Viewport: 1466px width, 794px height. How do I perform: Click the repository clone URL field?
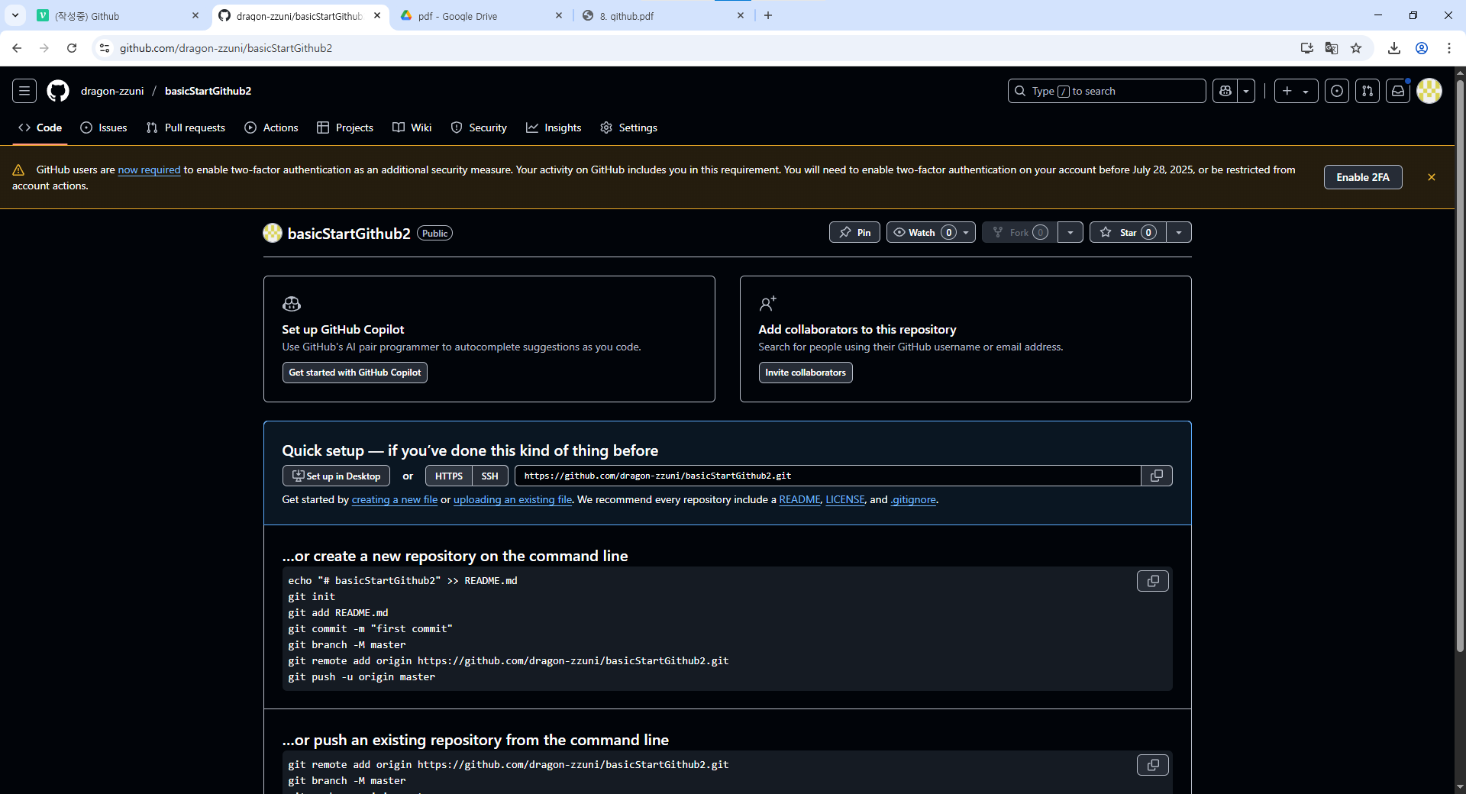pyautogui.click(x=828, y=476)
